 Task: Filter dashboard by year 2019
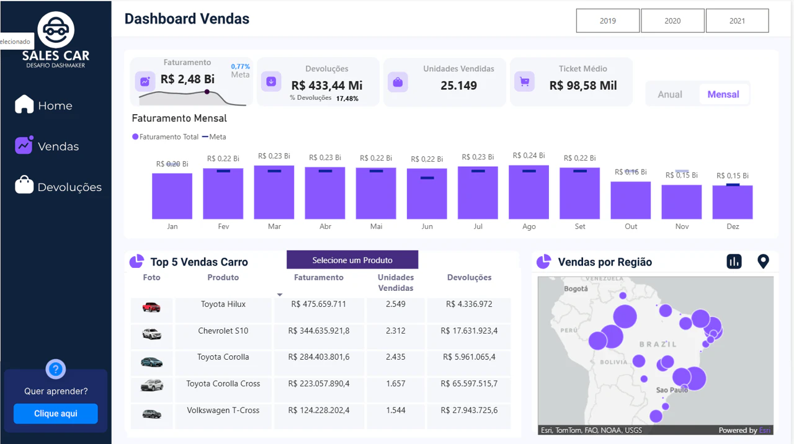point(608,20)
